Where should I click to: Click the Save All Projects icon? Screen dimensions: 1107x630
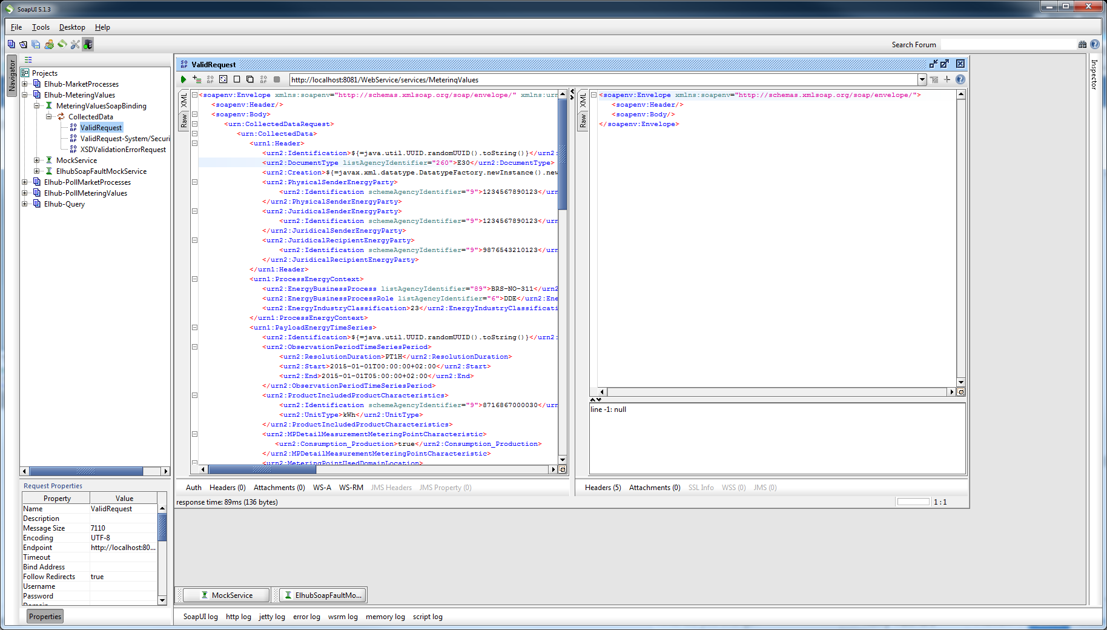[x=36, y=44]
